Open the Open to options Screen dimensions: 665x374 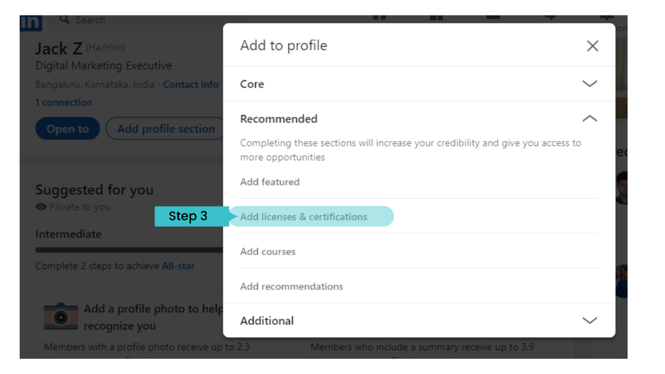[67, 128]
